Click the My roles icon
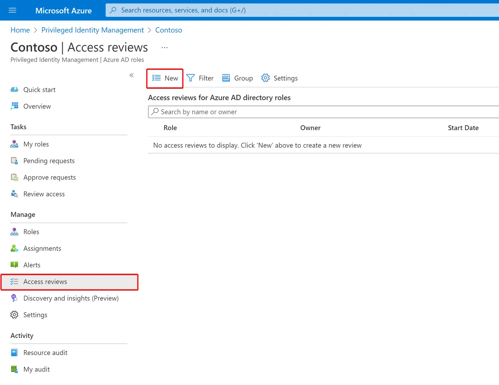Screen dimensions: 499x385 (x=14, y=144)
